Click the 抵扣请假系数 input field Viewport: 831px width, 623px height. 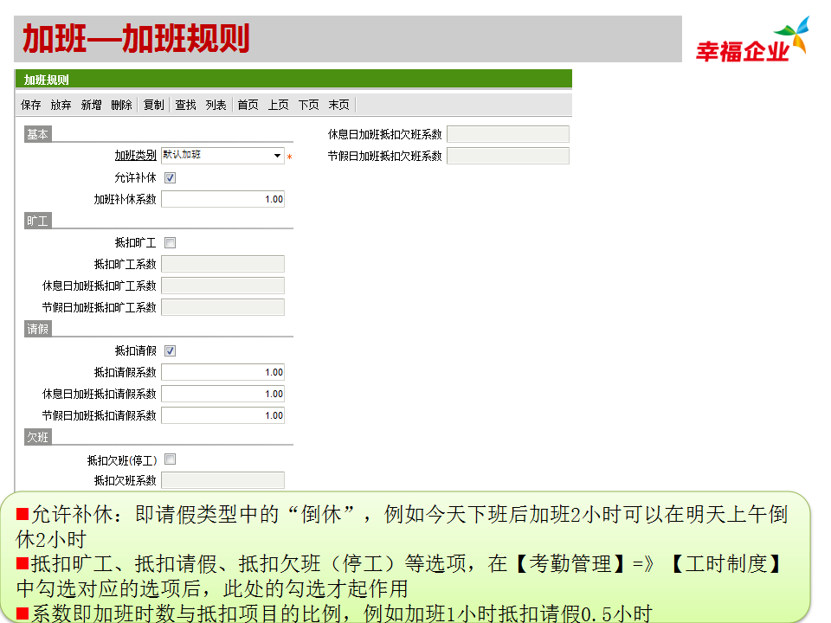point(222,373)
